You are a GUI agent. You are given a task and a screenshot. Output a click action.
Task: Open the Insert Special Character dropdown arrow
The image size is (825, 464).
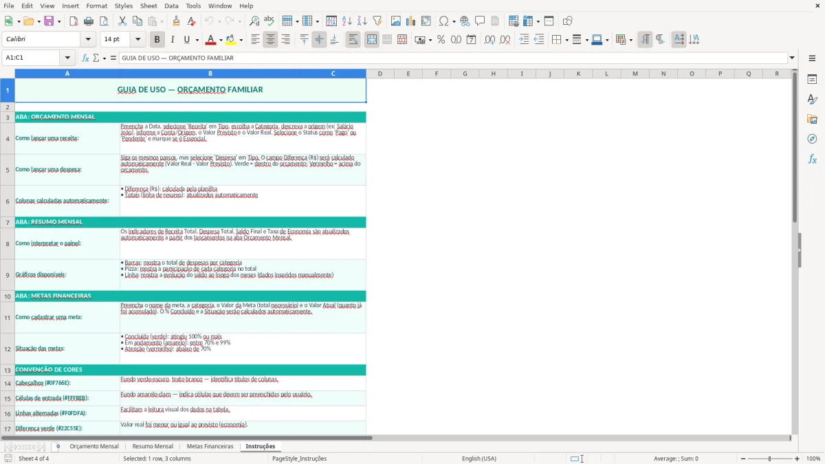pyautogui.click(x=454, y=21)
